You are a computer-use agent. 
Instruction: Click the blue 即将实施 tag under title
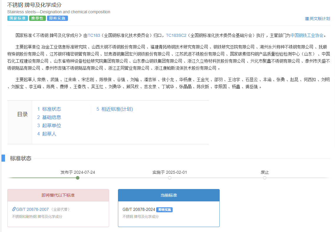pyautogui.click(x=57, y=18)
